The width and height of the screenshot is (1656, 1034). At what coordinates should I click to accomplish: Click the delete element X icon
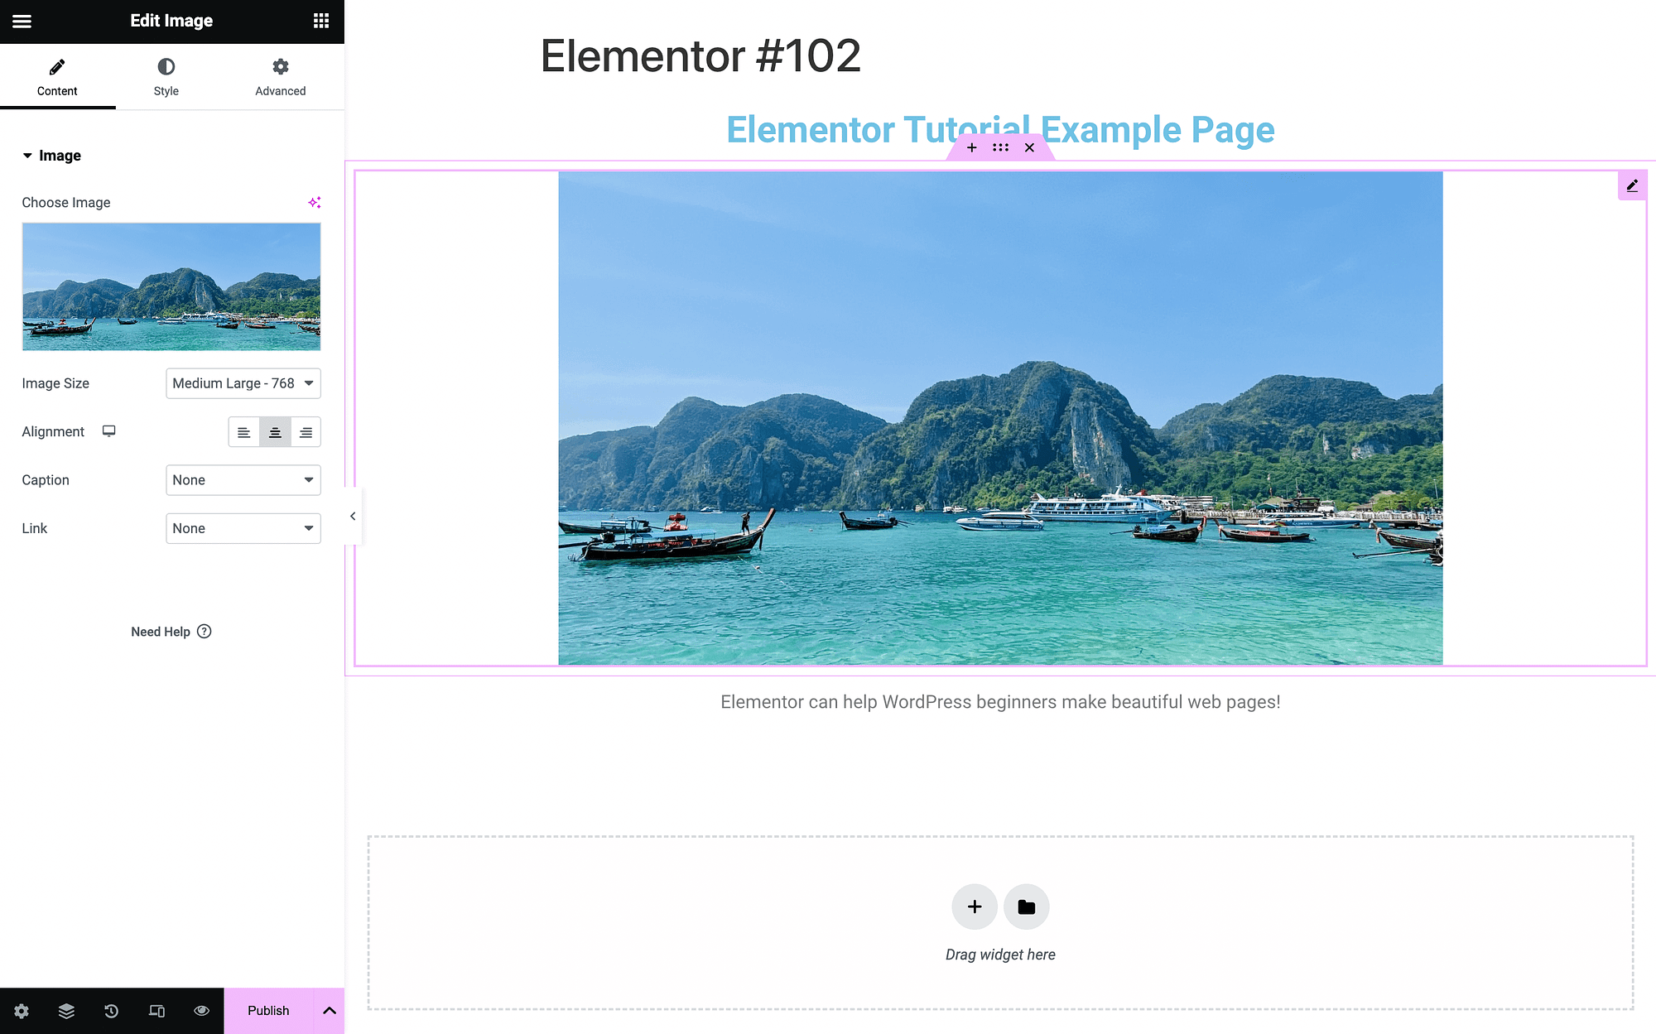[x=1028, y=147]
